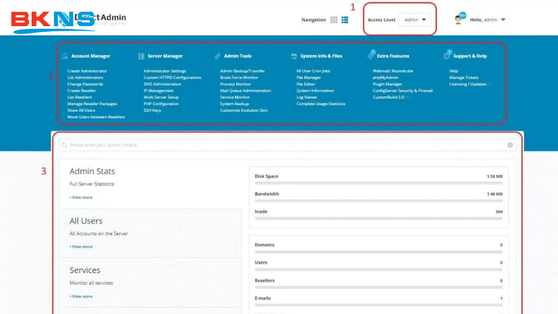Click View more under Admin Stats
Image resolution: width=558 pixels, height=314 pixels.
pyautogui.click(x=81, y=197)
